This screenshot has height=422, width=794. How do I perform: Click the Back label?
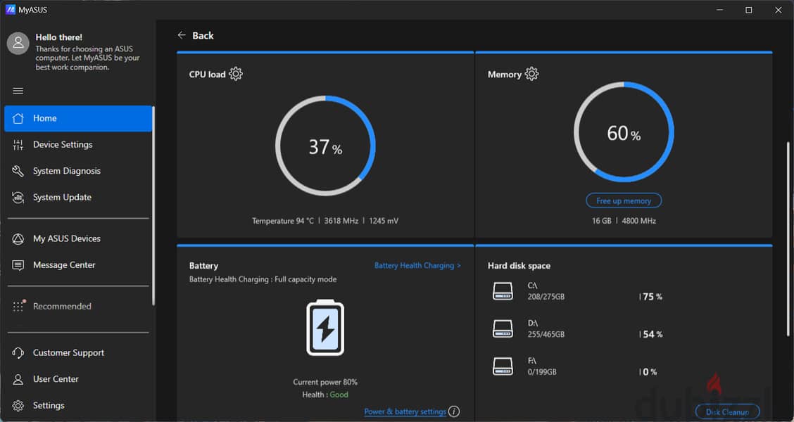[x=203, y=35]
